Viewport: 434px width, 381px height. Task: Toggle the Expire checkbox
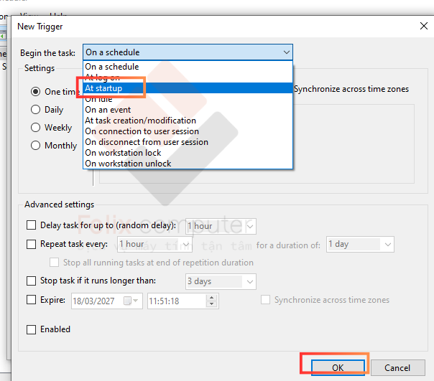click(x=31, y=300)
